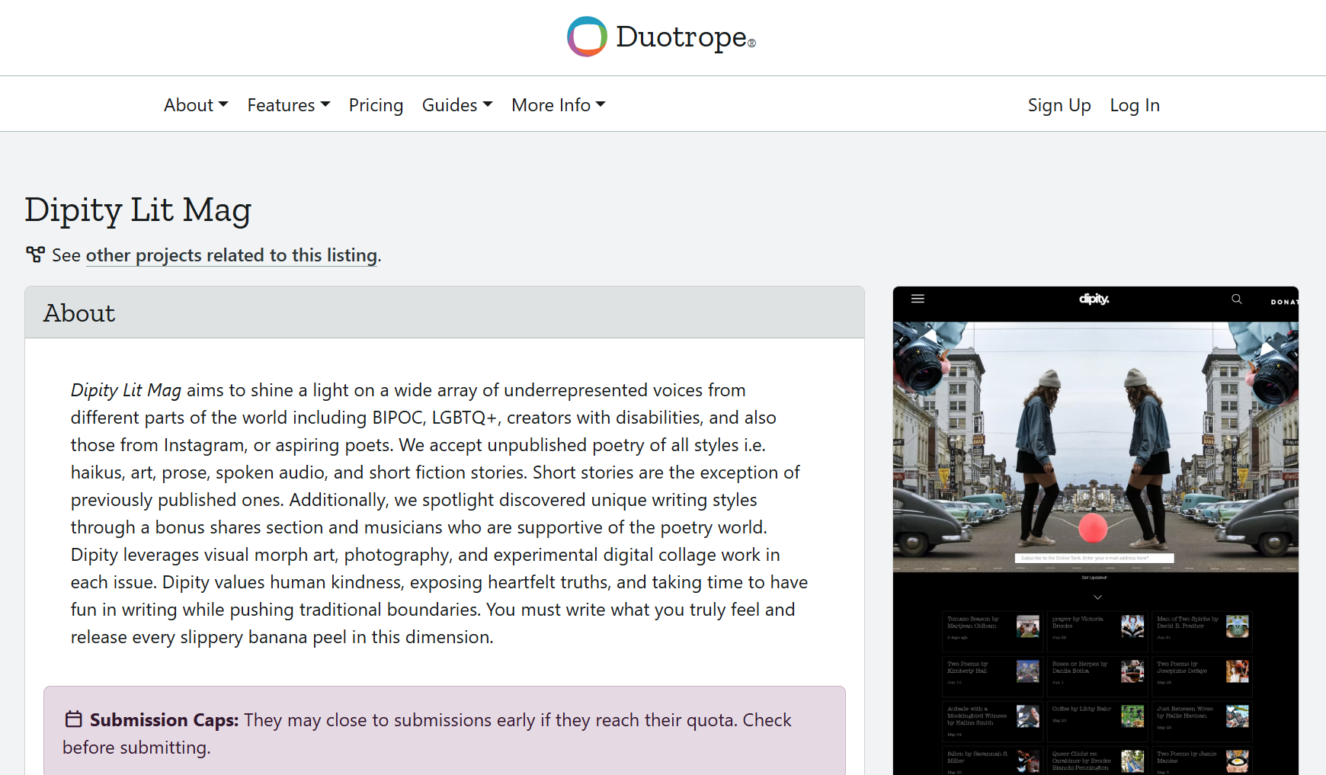Click the Submission Caps label
The height and width of the screenshot is (775, 1326).
pyautogui.click(x=165, y=720)
